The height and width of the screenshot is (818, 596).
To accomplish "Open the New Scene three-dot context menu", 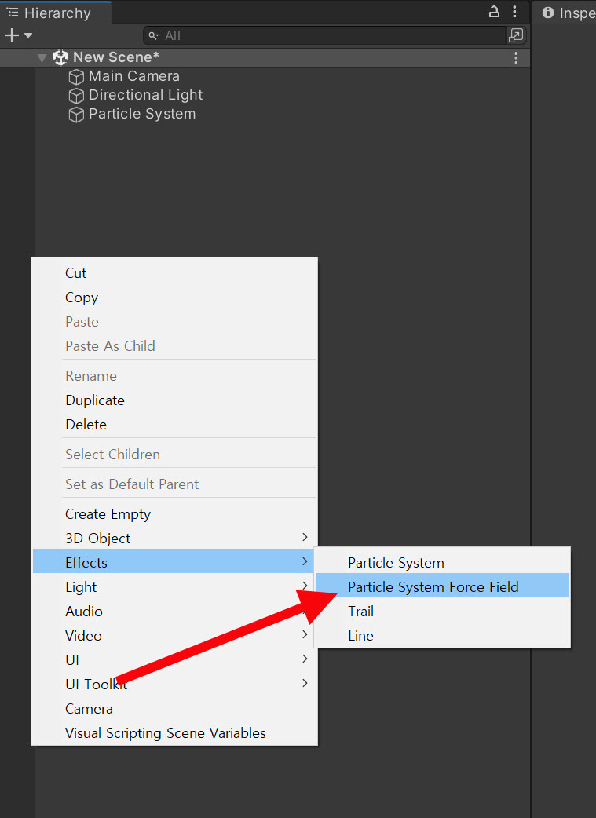I will click(516, 57).
